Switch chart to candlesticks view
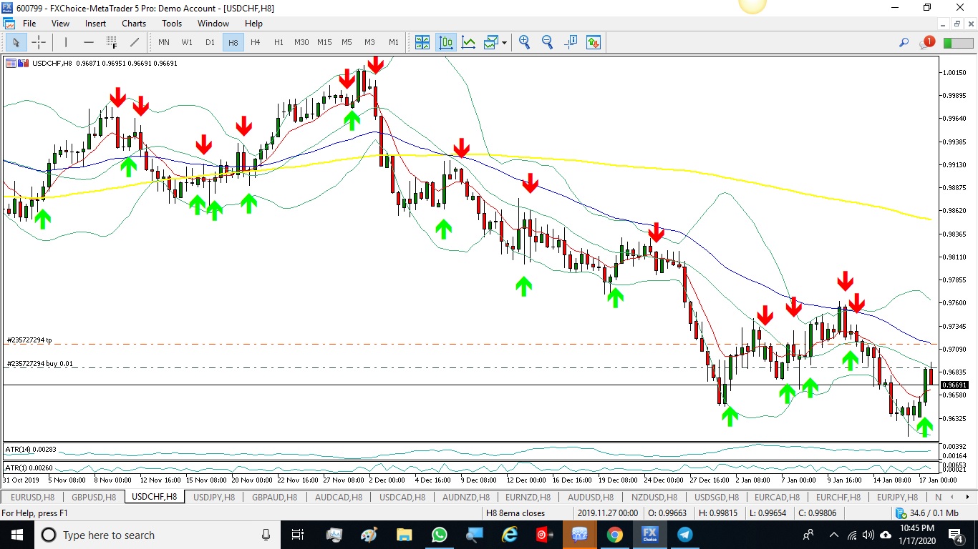This screenshot has width=978, height=549. tap(446, 42)
